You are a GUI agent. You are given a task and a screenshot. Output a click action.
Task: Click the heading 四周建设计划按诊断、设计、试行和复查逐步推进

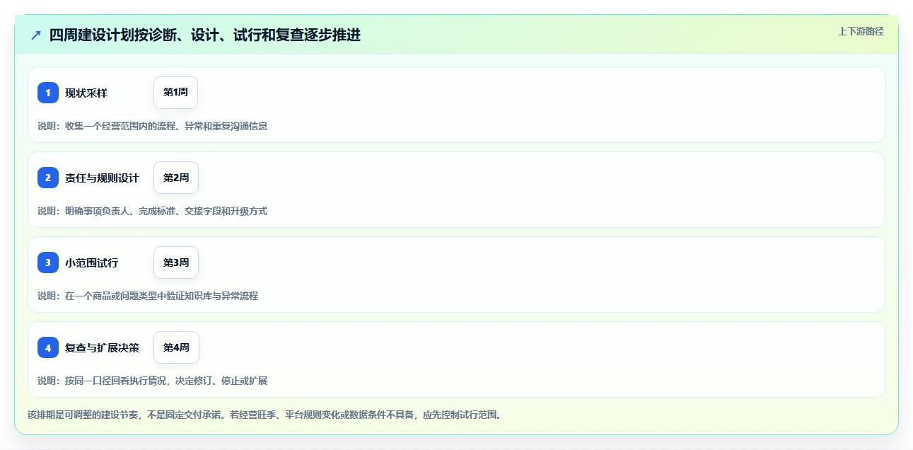coord(205,35)
